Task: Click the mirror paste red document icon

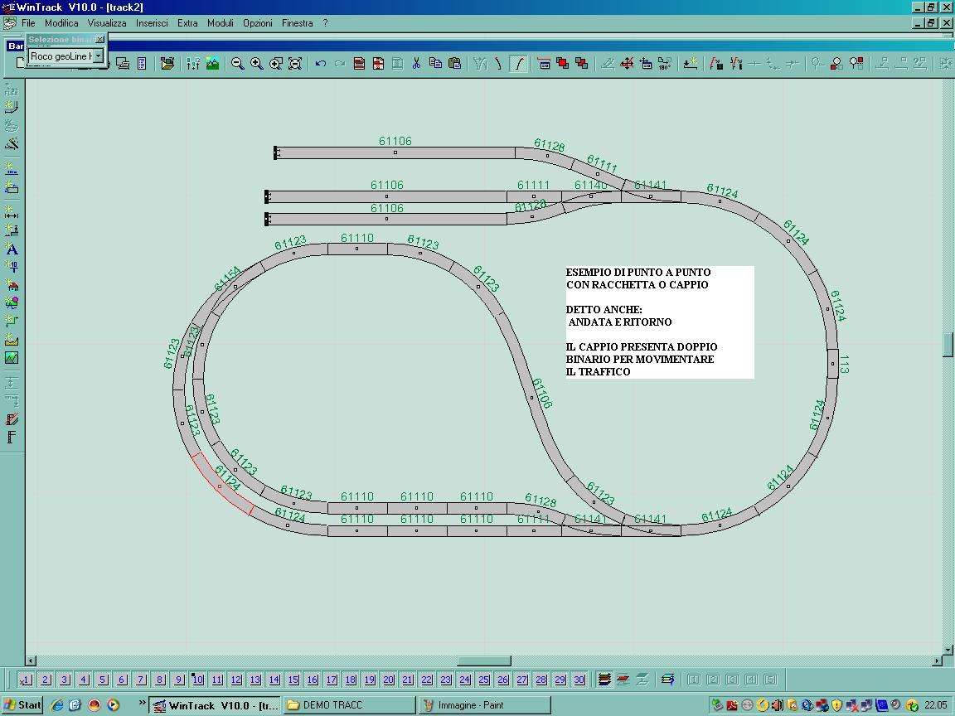Action: coord(378,63)
